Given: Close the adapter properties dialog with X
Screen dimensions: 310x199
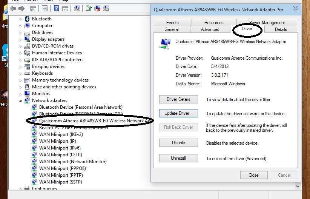Looking at the screenshot, I should click(x=295, y=8).
